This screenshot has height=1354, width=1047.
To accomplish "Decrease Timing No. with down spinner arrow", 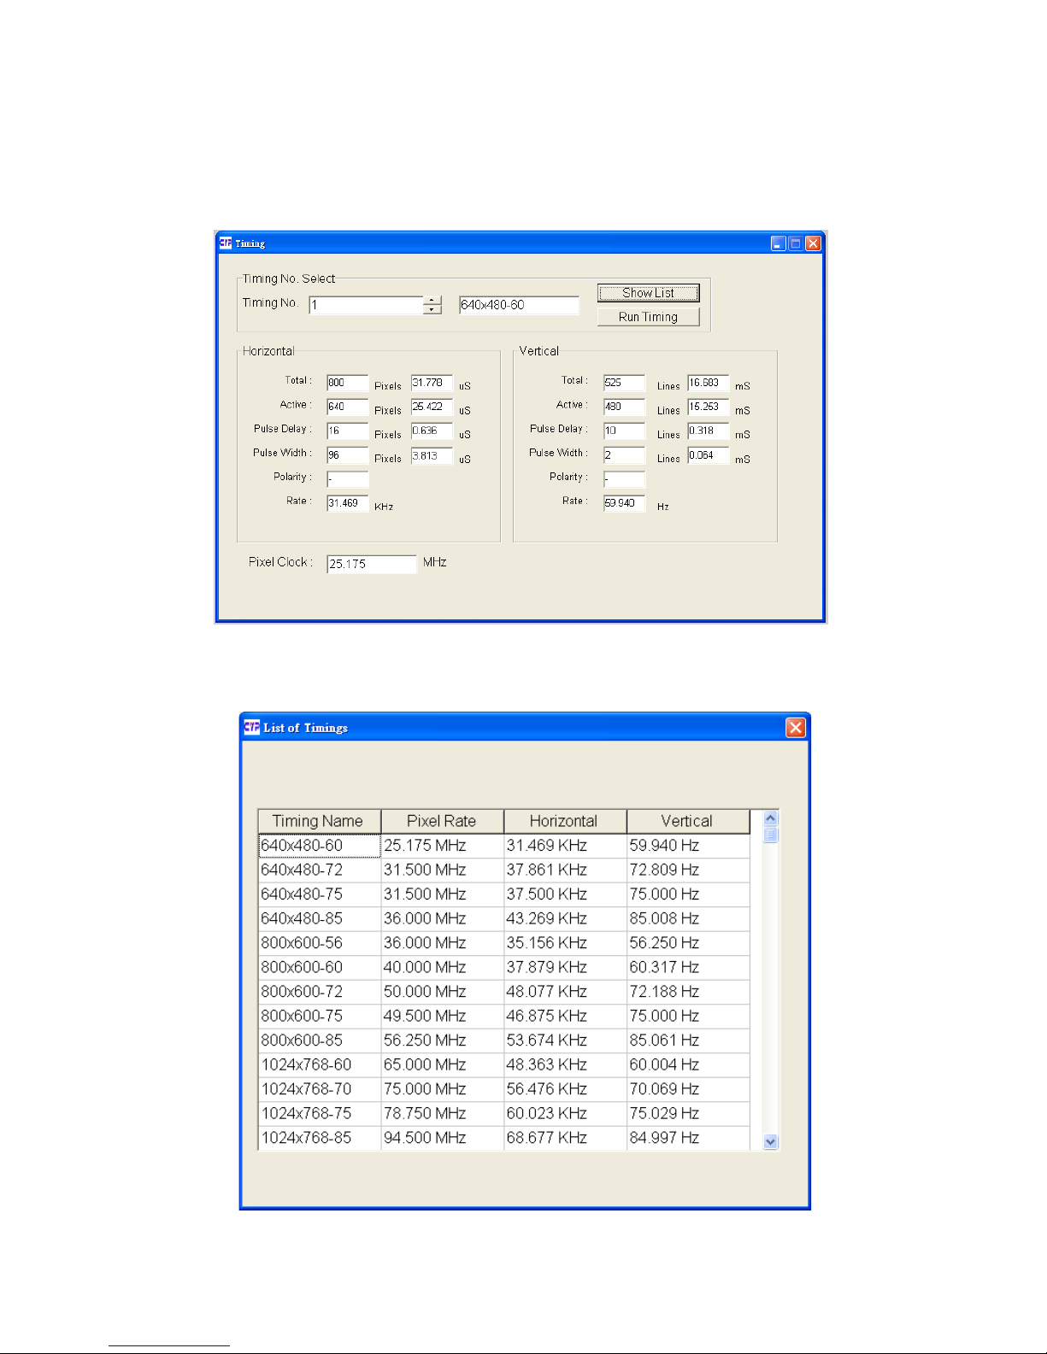I will pos(432,309).
